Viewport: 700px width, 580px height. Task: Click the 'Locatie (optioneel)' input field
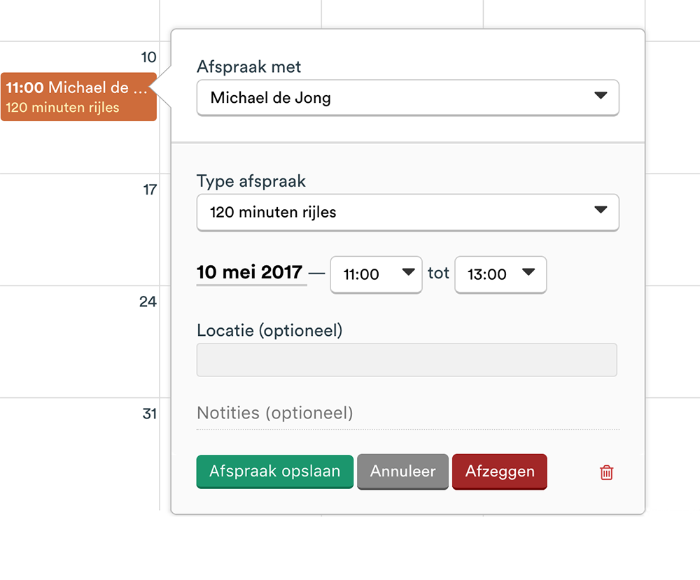(x=407, y=360)
